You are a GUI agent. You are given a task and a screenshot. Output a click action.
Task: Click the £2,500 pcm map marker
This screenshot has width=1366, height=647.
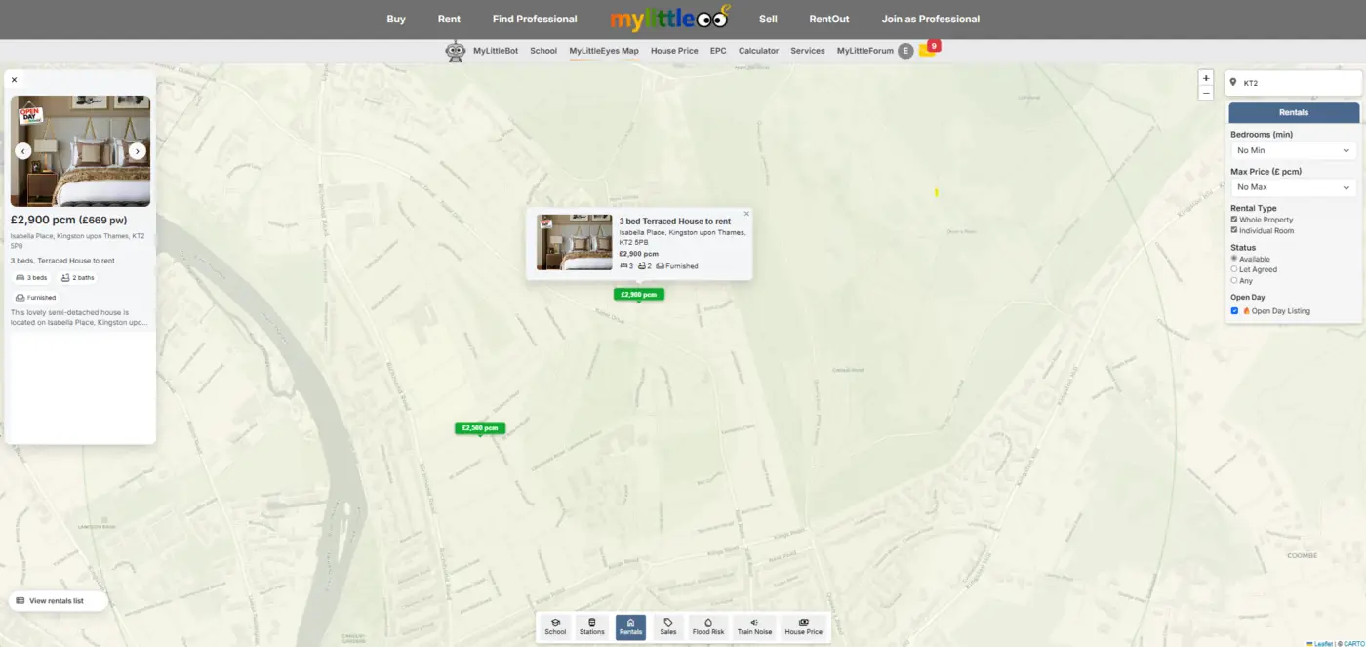pyautogui.click(x=479, y=427)
